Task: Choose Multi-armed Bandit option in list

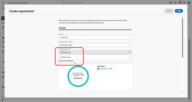Action: pos(95,61)
